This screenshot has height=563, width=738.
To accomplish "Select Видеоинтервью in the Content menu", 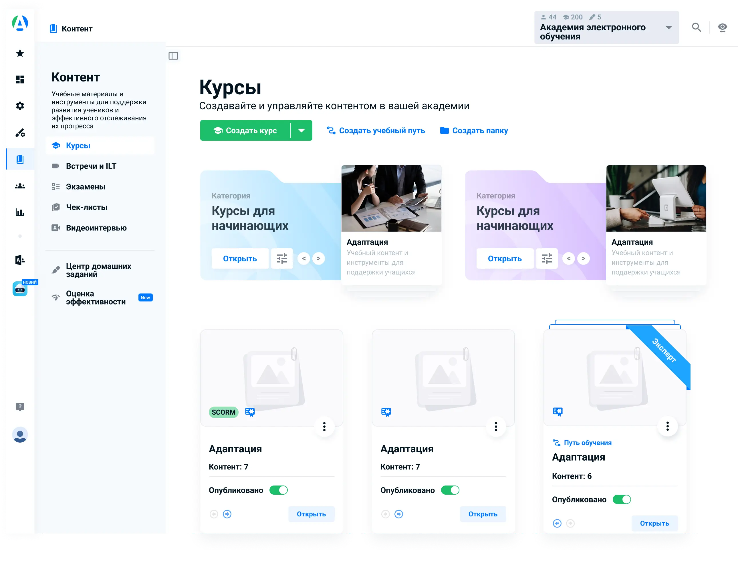I will pyautogui.click(x=100, y=228).
